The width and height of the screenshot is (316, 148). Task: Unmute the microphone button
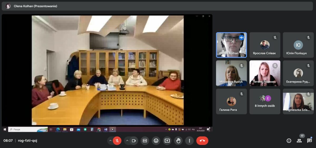[117, 141]
